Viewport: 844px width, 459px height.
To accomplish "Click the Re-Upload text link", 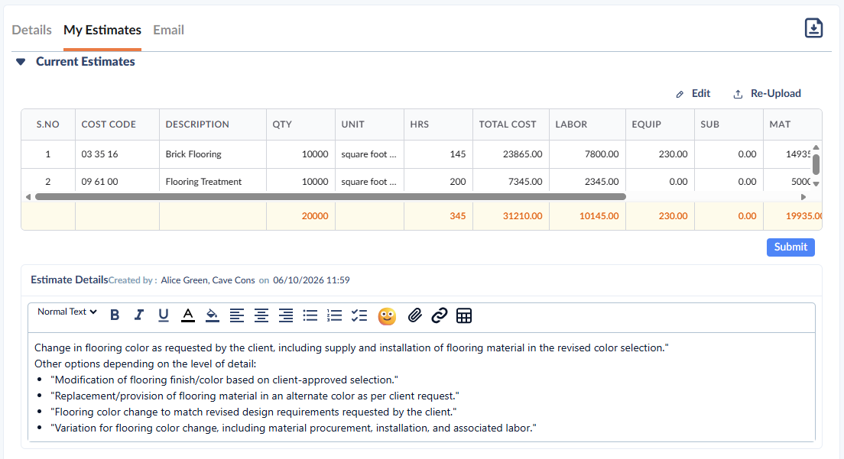I will (776, 93).
